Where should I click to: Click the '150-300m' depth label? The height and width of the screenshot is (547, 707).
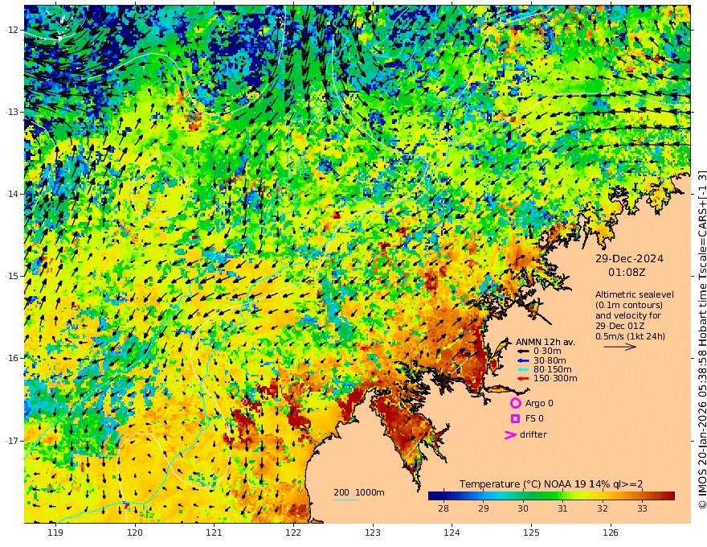[555, 378]
